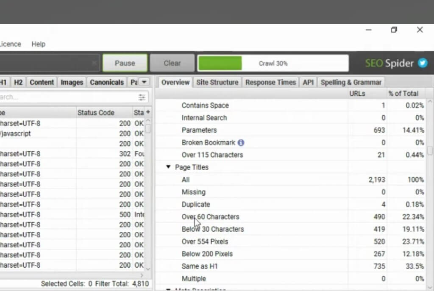
Task: Switch to the H2 tab
Action: pyautogui.click(x=18, y=82)
